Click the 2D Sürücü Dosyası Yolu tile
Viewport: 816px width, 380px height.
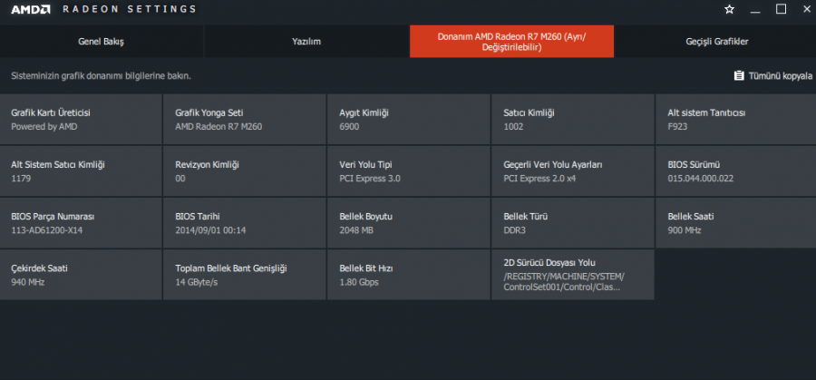coord(572,275)
